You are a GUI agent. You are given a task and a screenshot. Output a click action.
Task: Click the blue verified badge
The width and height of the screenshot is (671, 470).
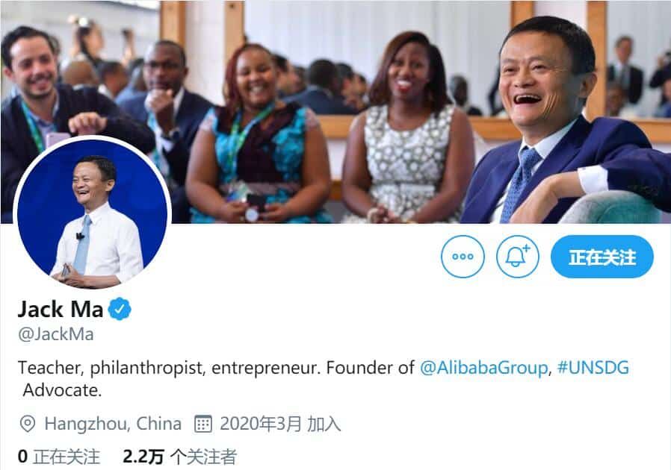point(120,308)
